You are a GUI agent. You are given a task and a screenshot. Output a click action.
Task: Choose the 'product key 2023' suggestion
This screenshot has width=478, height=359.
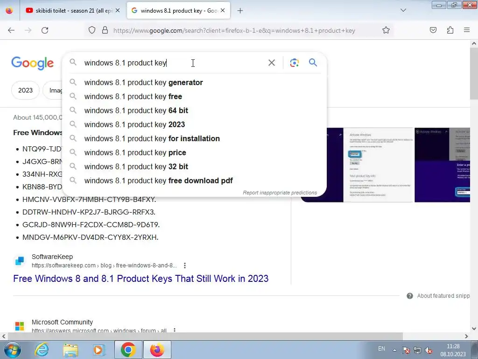tap(195, 124)
